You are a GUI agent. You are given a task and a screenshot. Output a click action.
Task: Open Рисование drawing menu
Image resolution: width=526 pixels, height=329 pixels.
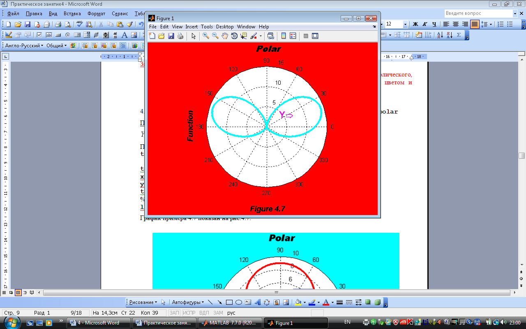(x=143, y=302)
